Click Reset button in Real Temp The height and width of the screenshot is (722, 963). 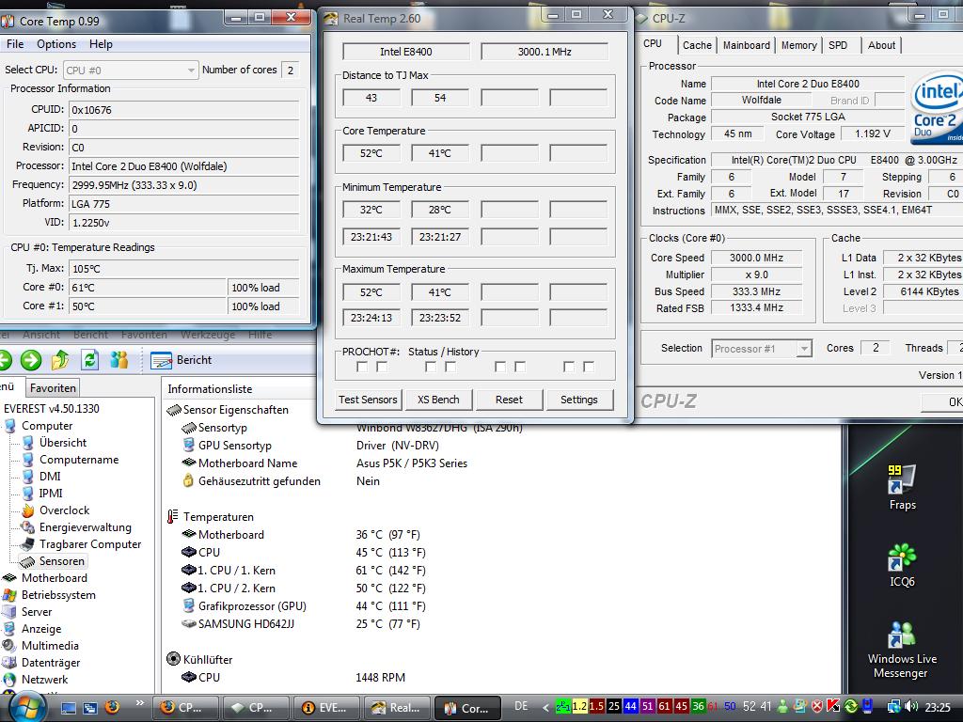[509, 400]
